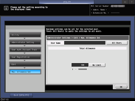Confirm settings with the OK button
The height and width of the screenshot is (101, 135).
pos(121,87)
